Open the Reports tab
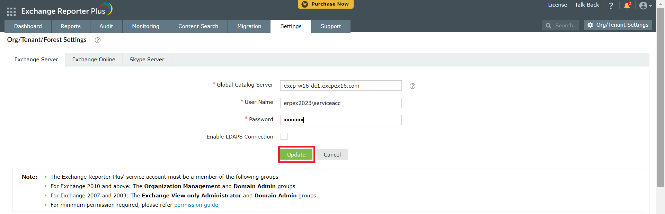Viewport: 665px width, 214px height. (x=71, y=26)
